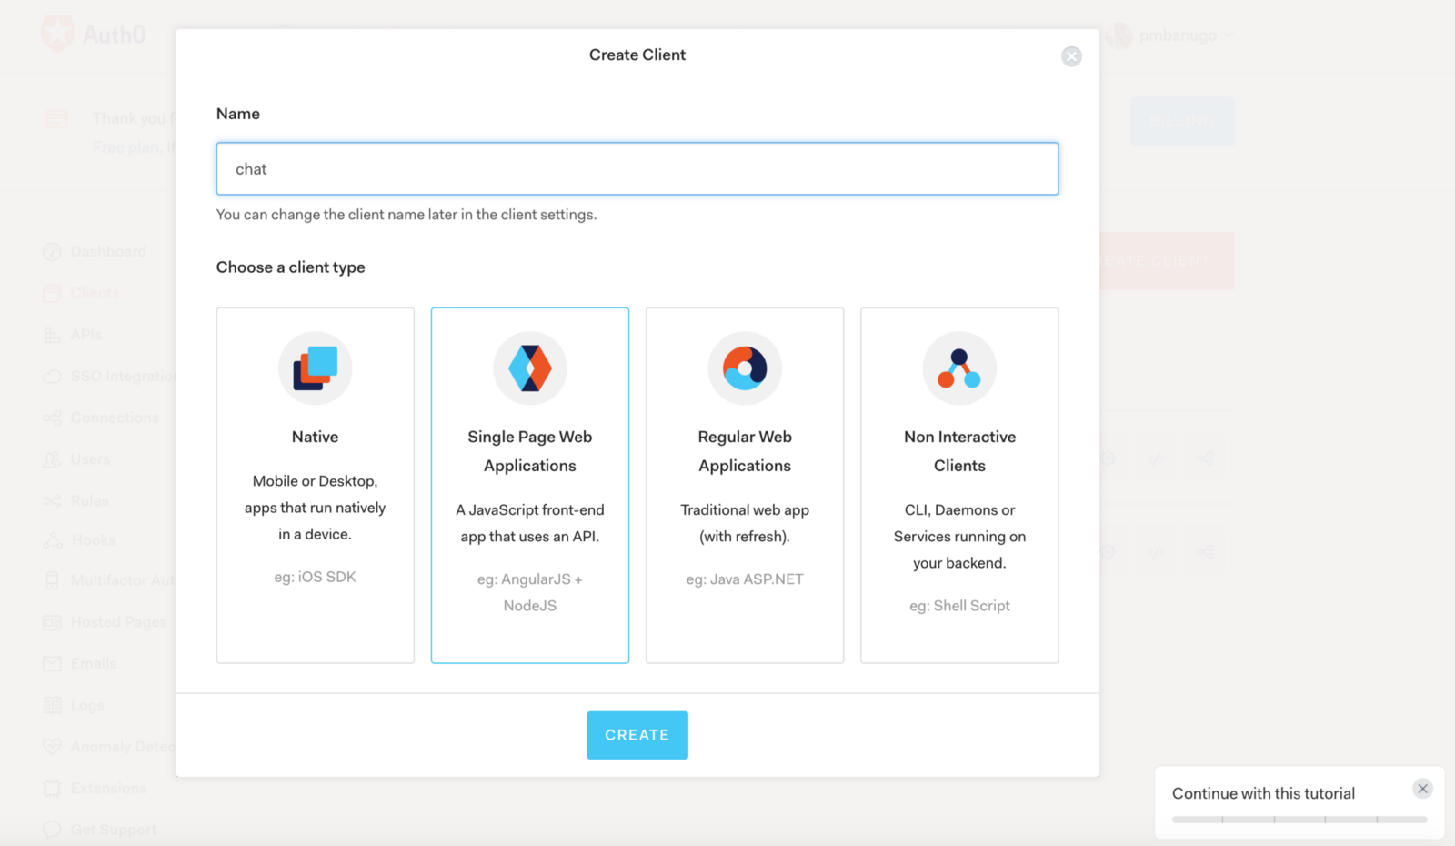
Task: Focus the client Name input field
Action: (637, 168)
